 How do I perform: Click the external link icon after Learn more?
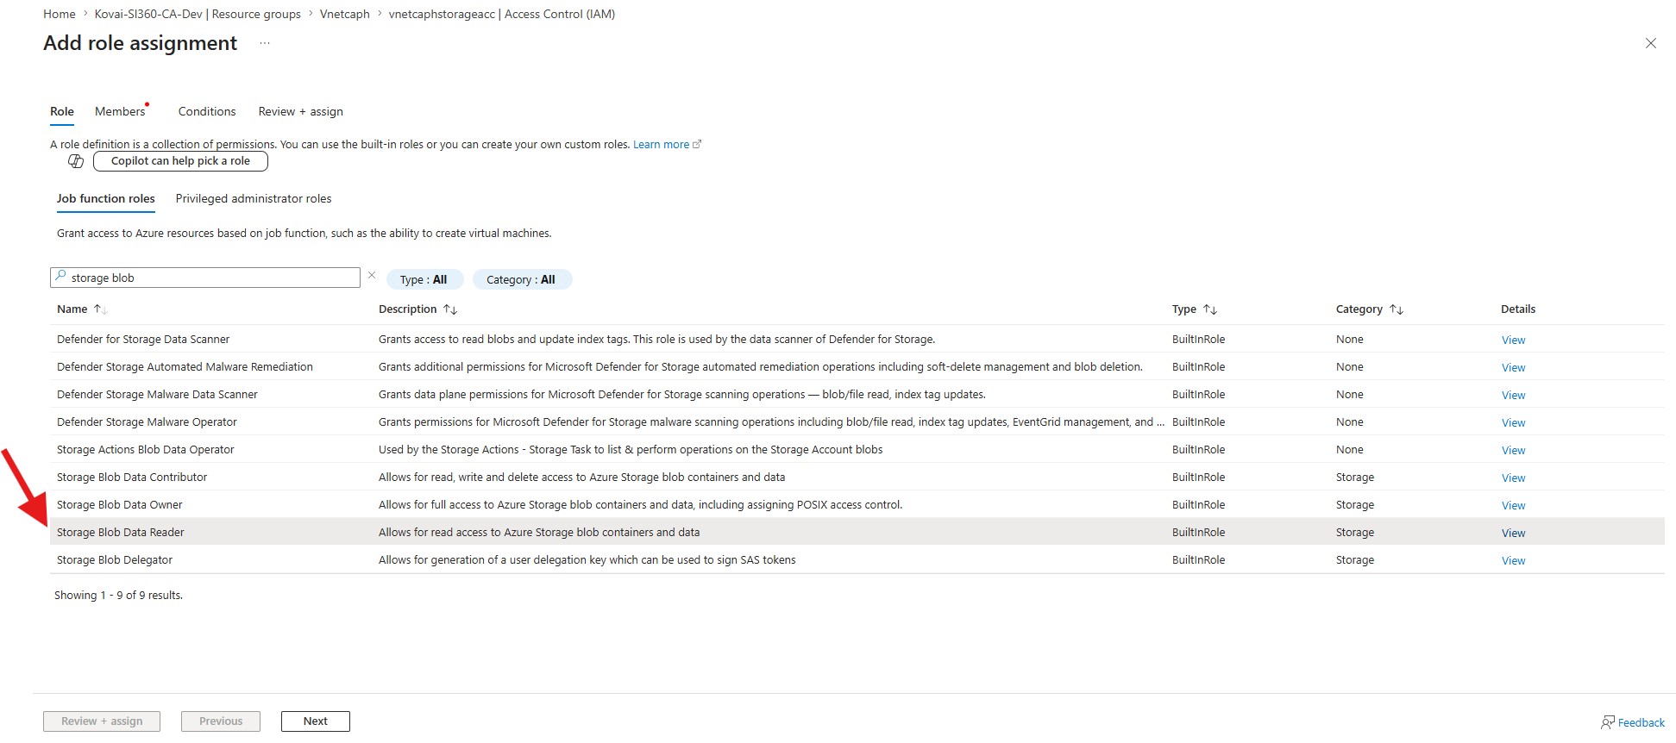pyautogui.click(x=697, y=144)
